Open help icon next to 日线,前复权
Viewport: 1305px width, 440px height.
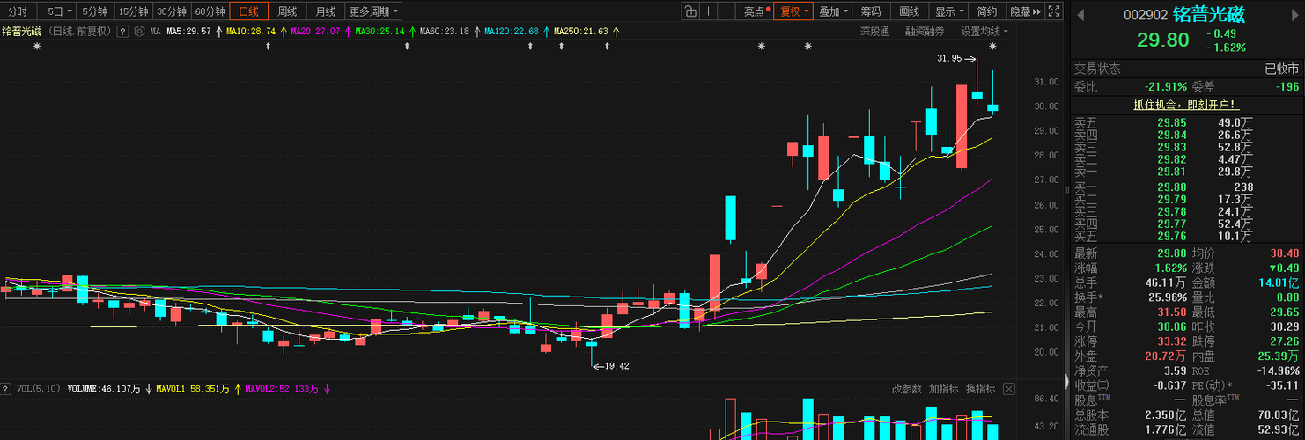point(123,31)
